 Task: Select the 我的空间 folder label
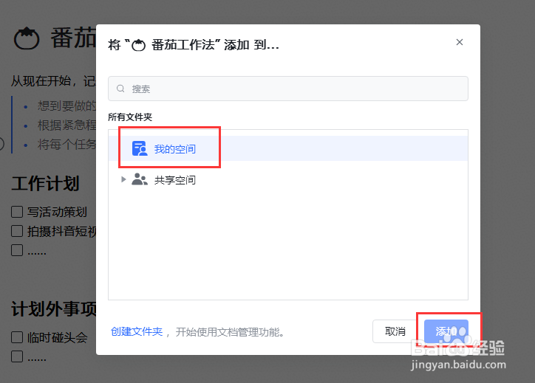tap(174, 149)
